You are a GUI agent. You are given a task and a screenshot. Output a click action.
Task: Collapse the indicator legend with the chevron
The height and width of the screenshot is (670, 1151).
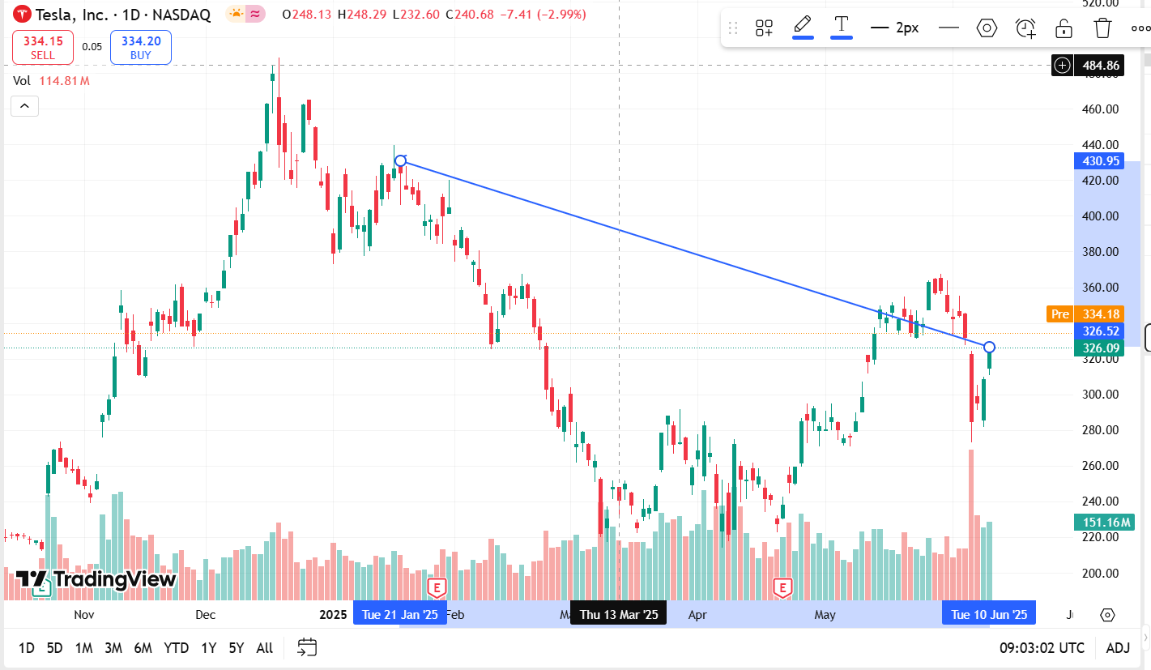pyautogui.click(x=24, y=106)
